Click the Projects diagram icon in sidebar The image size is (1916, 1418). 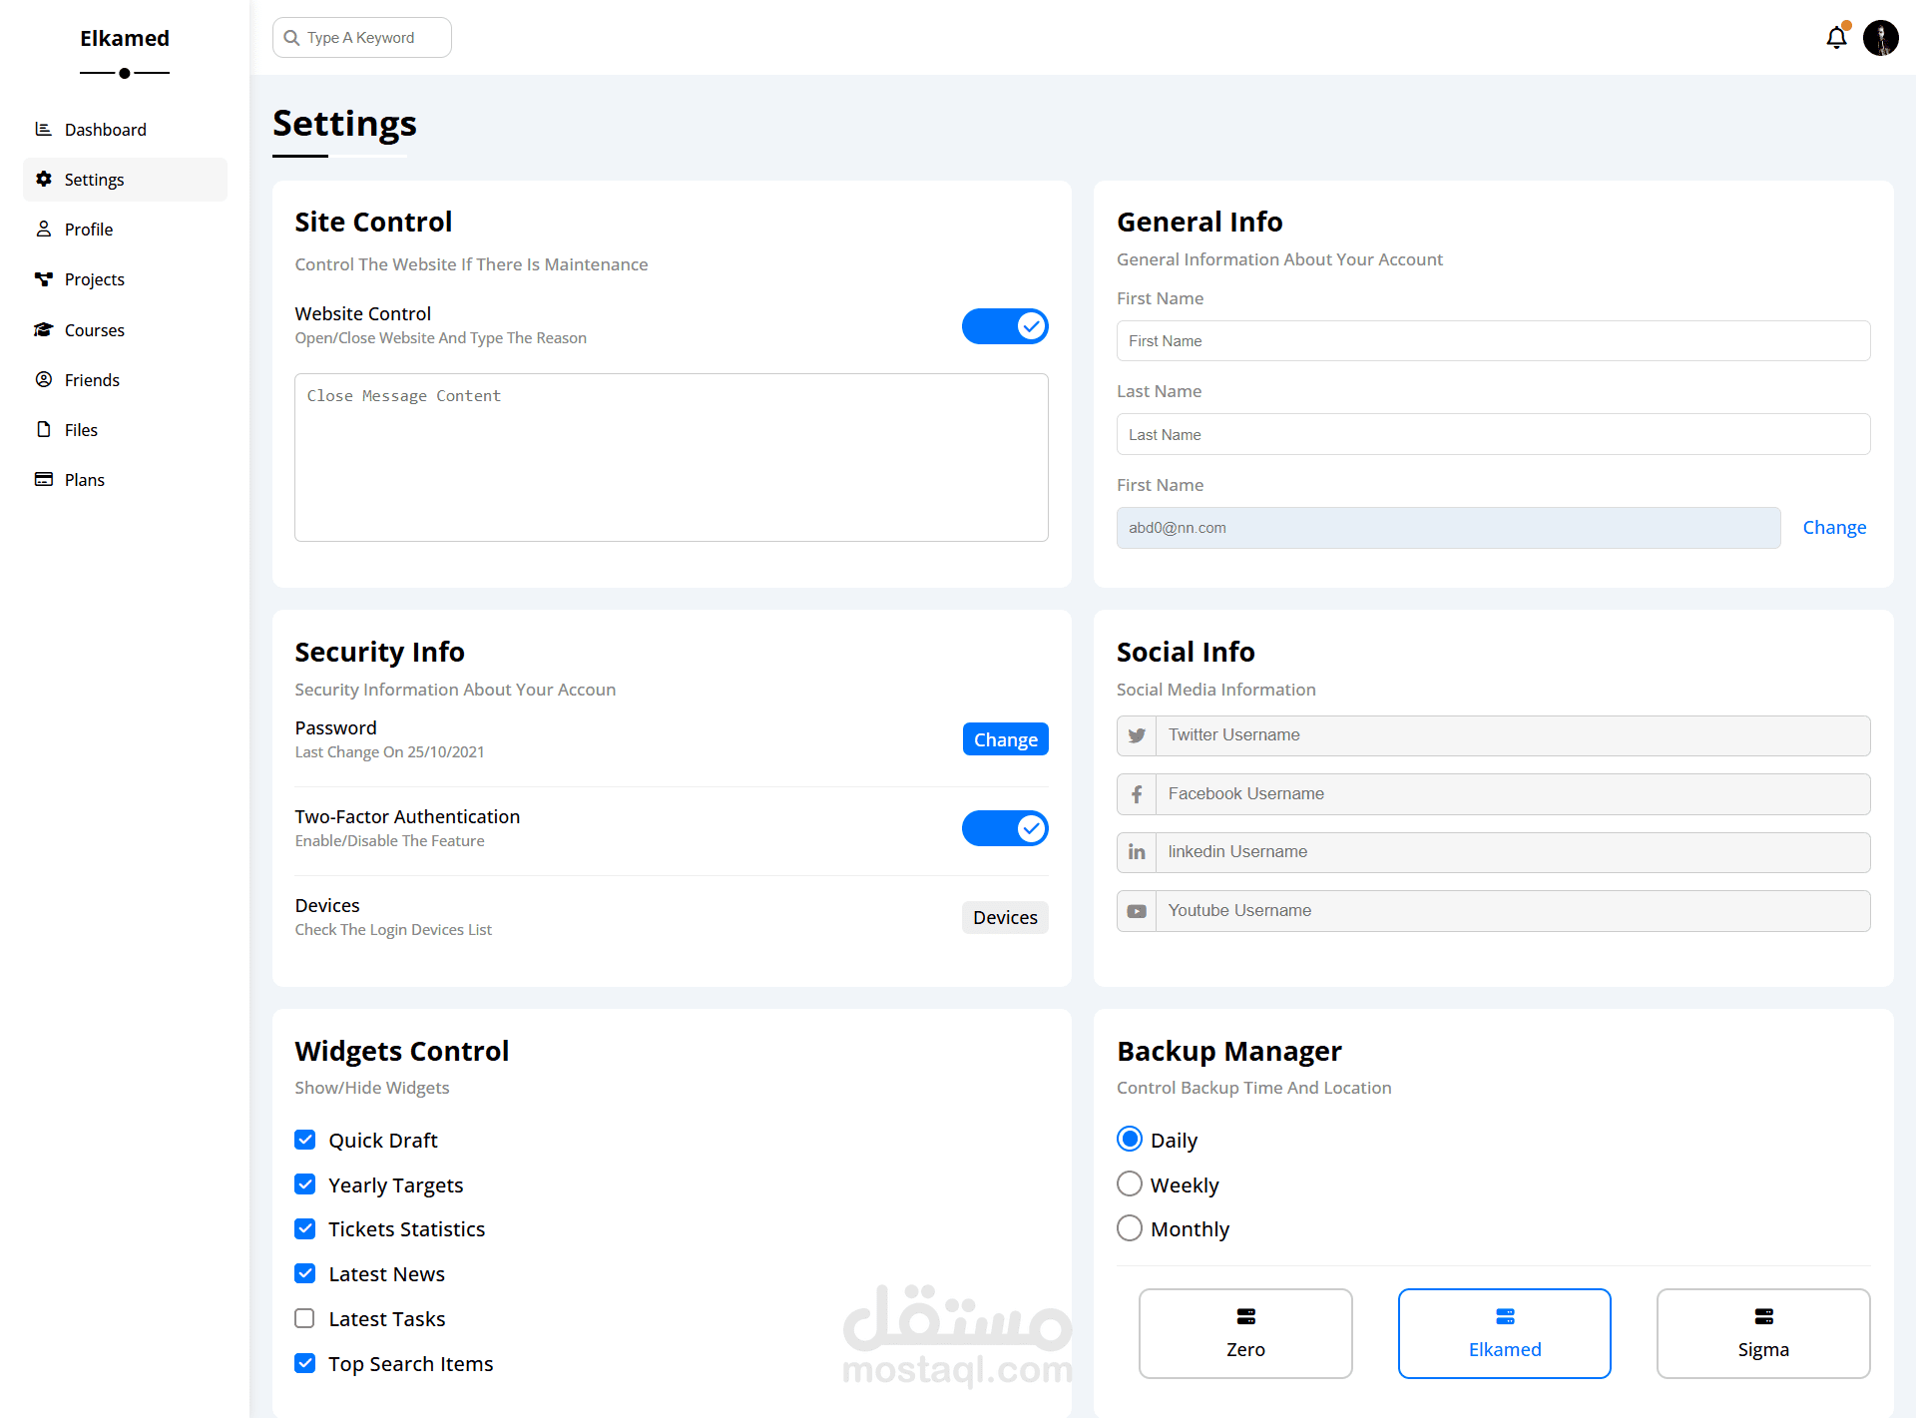point(43,279)
